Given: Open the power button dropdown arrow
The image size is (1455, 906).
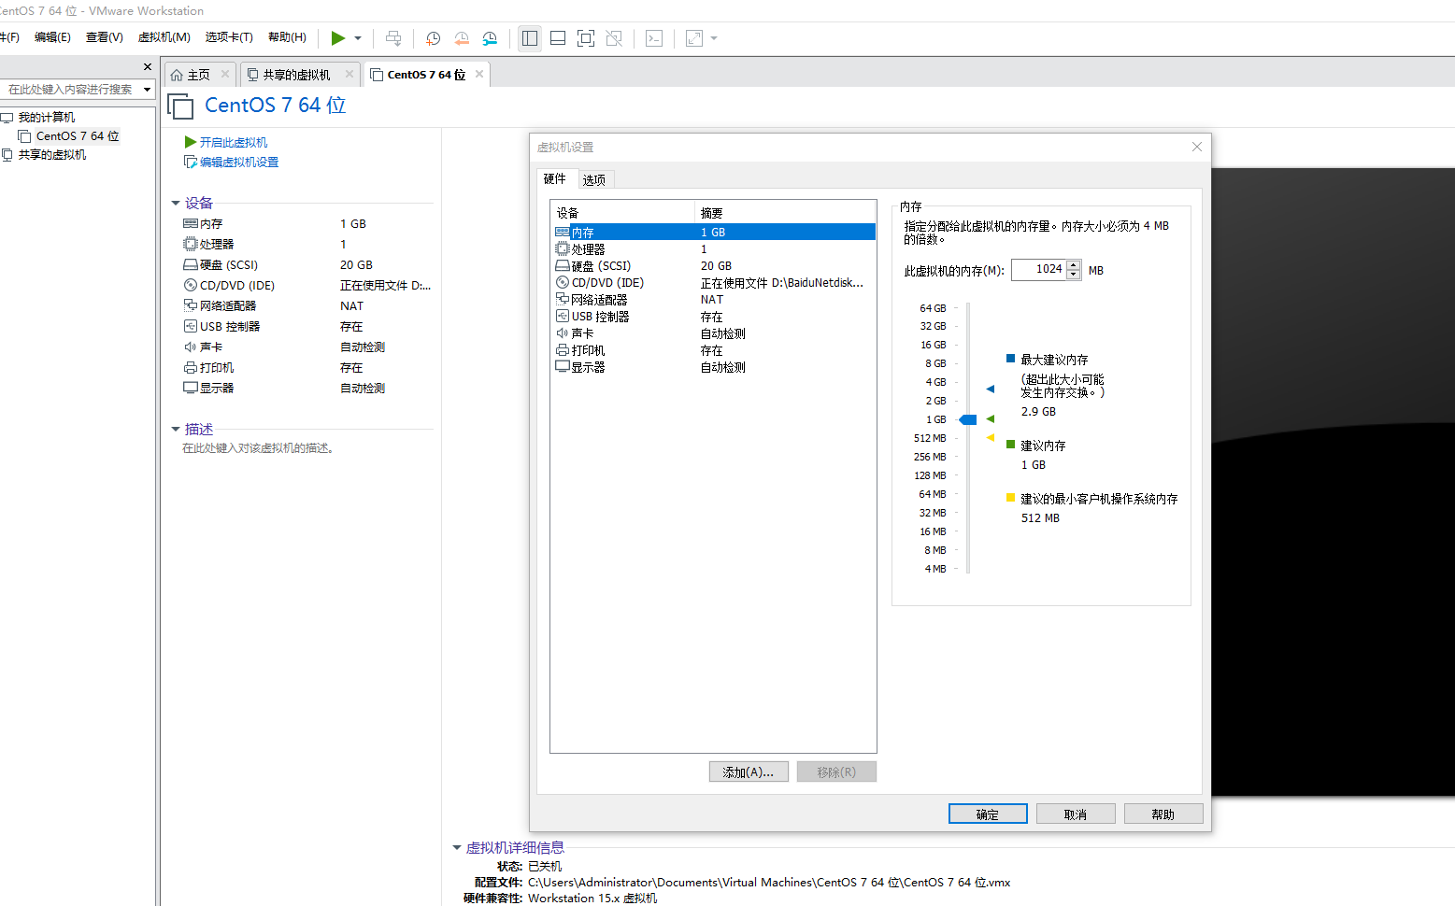Looking at the screenshot, I should [358, 38].
